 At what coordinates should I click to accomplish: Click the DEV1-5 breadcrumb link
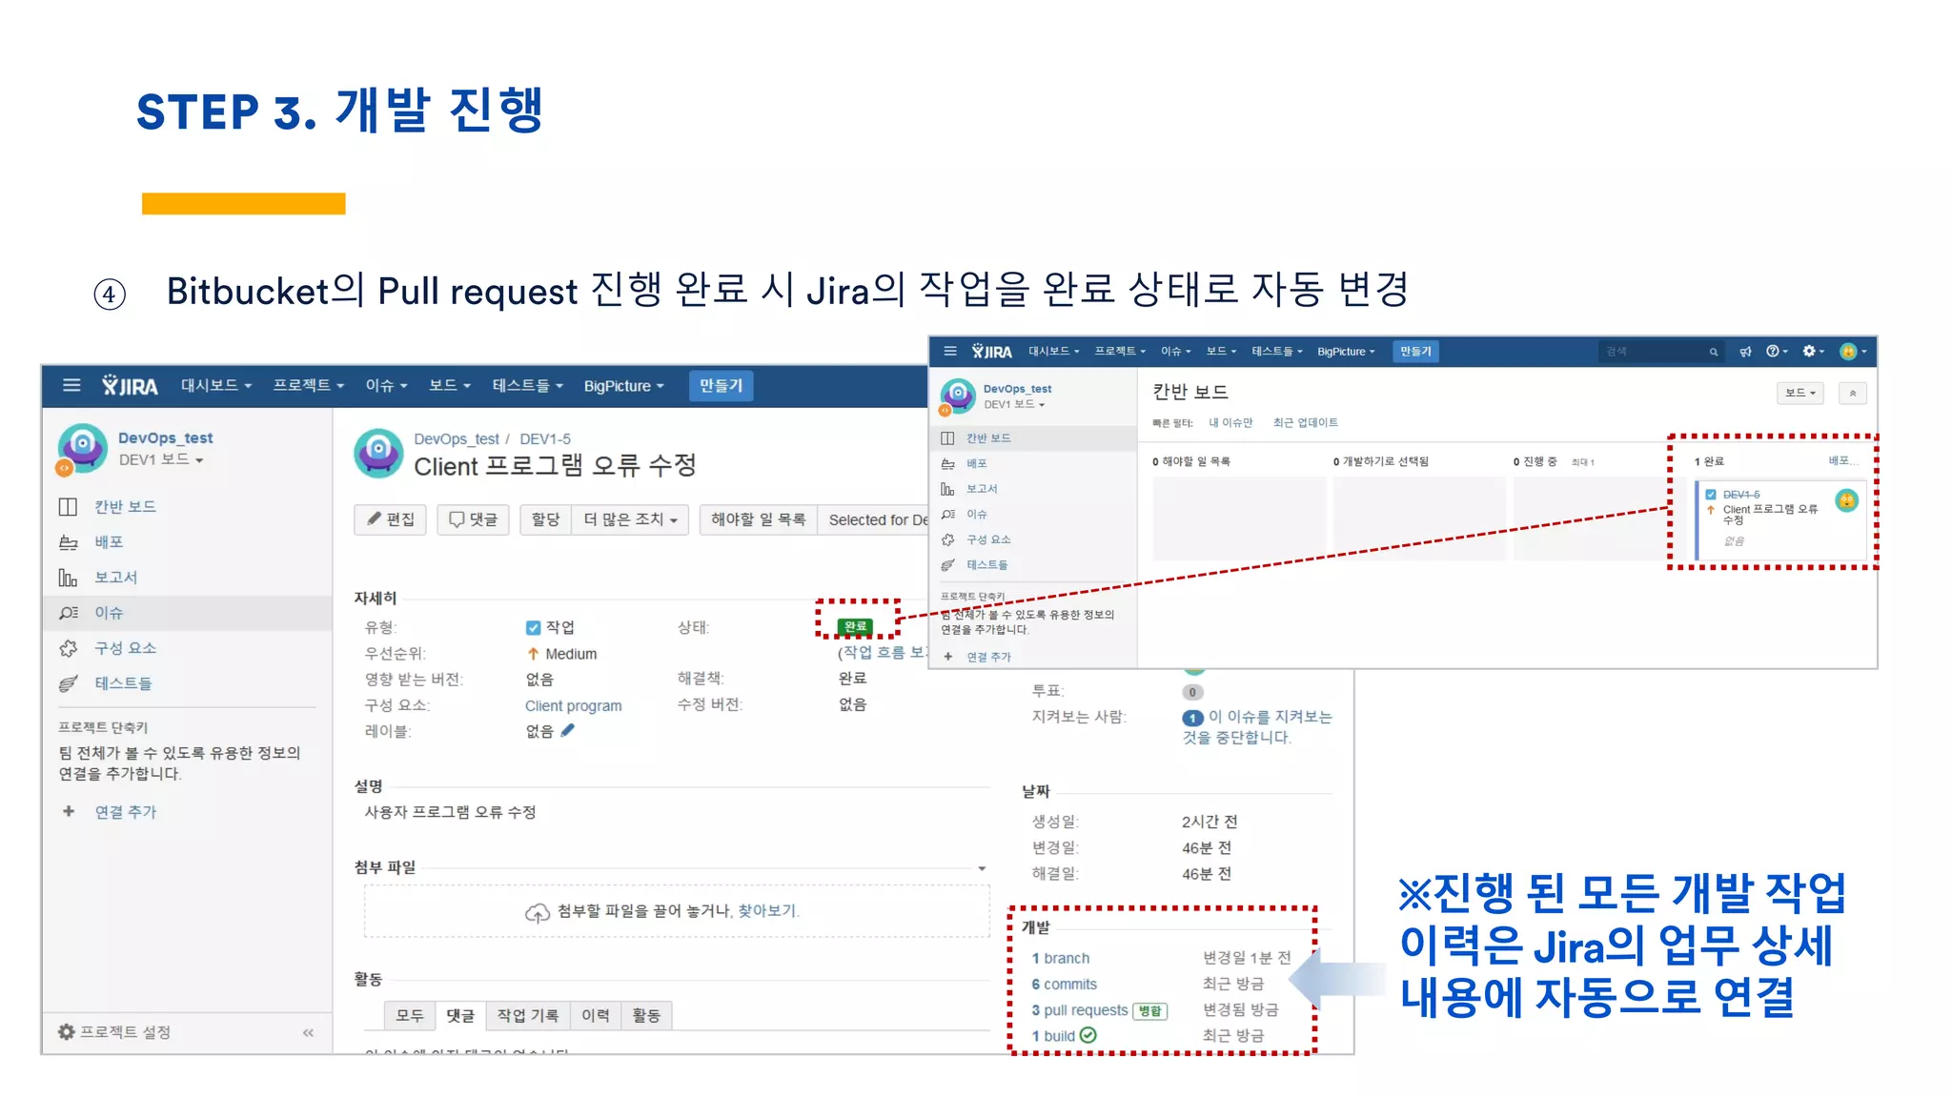coord(545,438)
